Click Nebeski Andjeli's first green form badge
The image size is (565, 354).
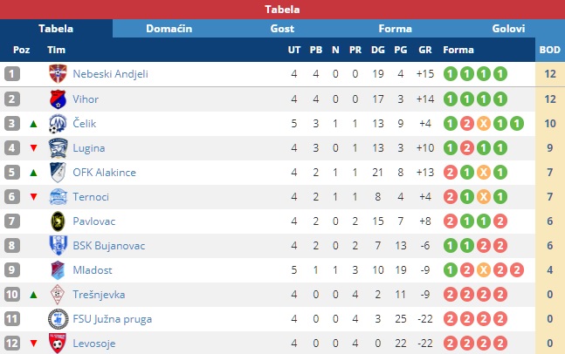pyautogui.click(x=451, y=74)
